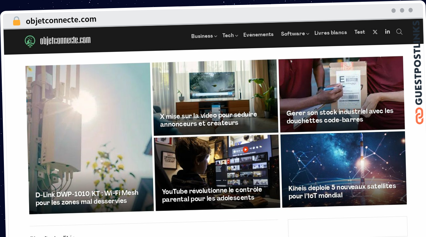Read the D-Link DWP-1010/KT Wi-Fi Mesh article
Image resolution: width=426 pixels, height=237 pixels.
pos(87,197)
